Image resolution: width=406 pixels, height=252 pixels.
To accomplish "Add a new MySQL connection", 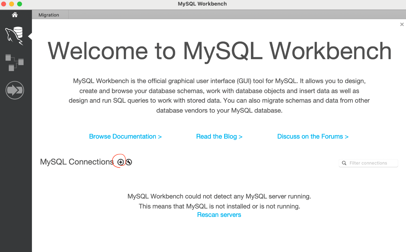I will click(121, 162).
